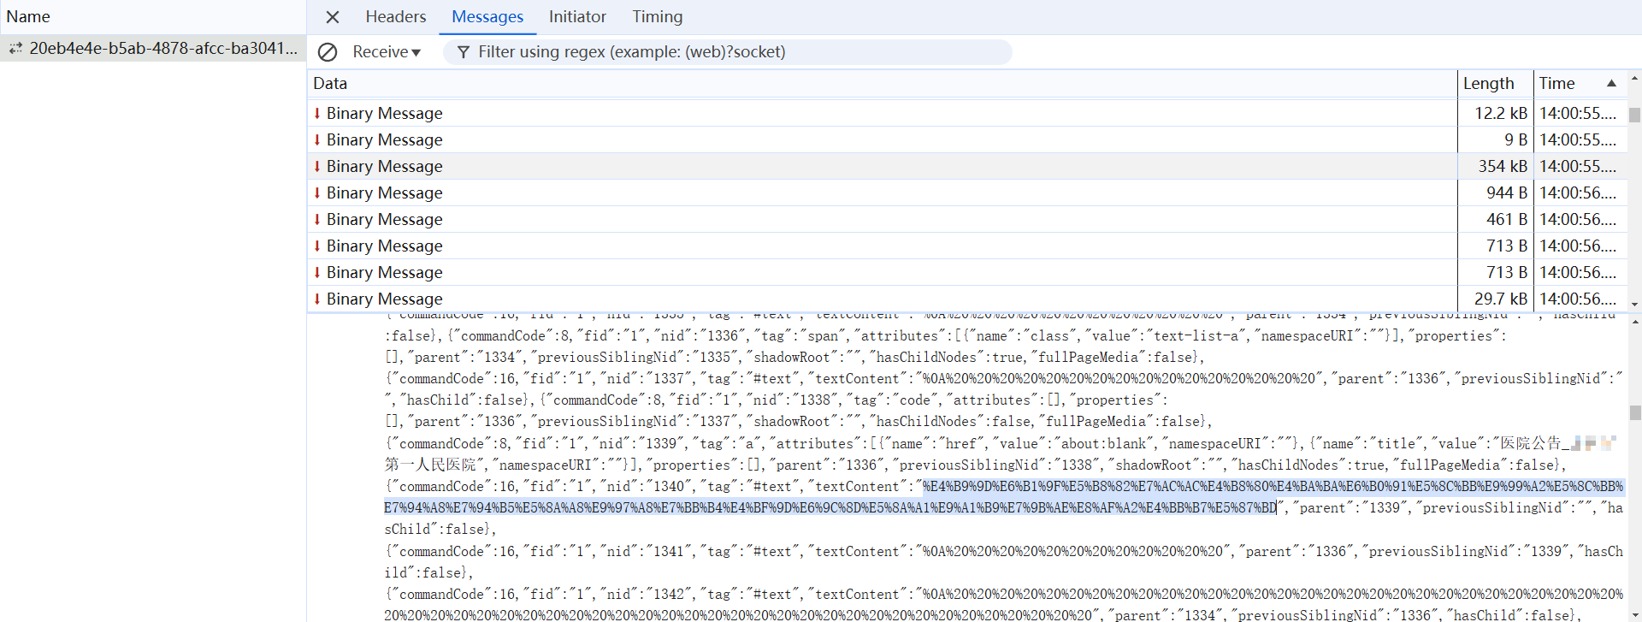Open the Receive message type dropdown
Screen dimensions: 1642x622
[x=387, y=52]
